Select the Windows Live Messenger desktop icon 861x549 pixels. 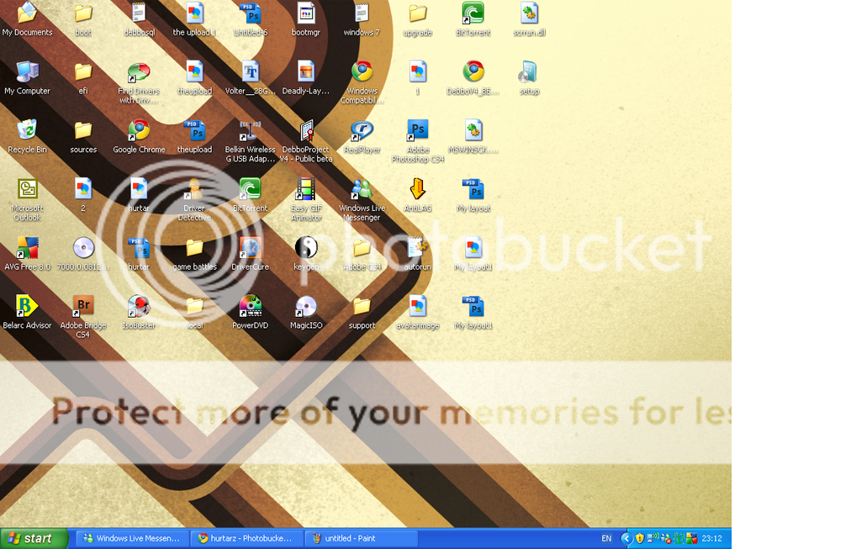362,191
